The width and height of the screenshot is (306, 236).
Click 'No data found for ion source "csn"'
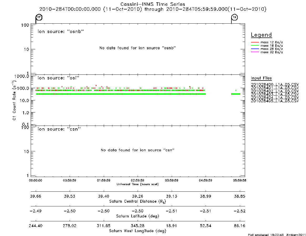tap(138, 150)
